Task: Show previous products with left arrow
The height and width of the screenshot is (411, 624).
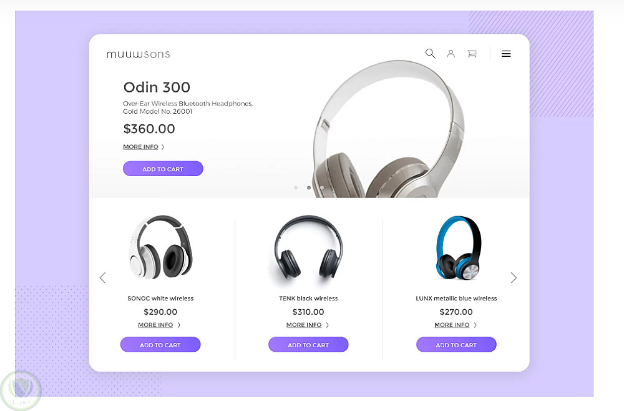Action: point(103,277)
